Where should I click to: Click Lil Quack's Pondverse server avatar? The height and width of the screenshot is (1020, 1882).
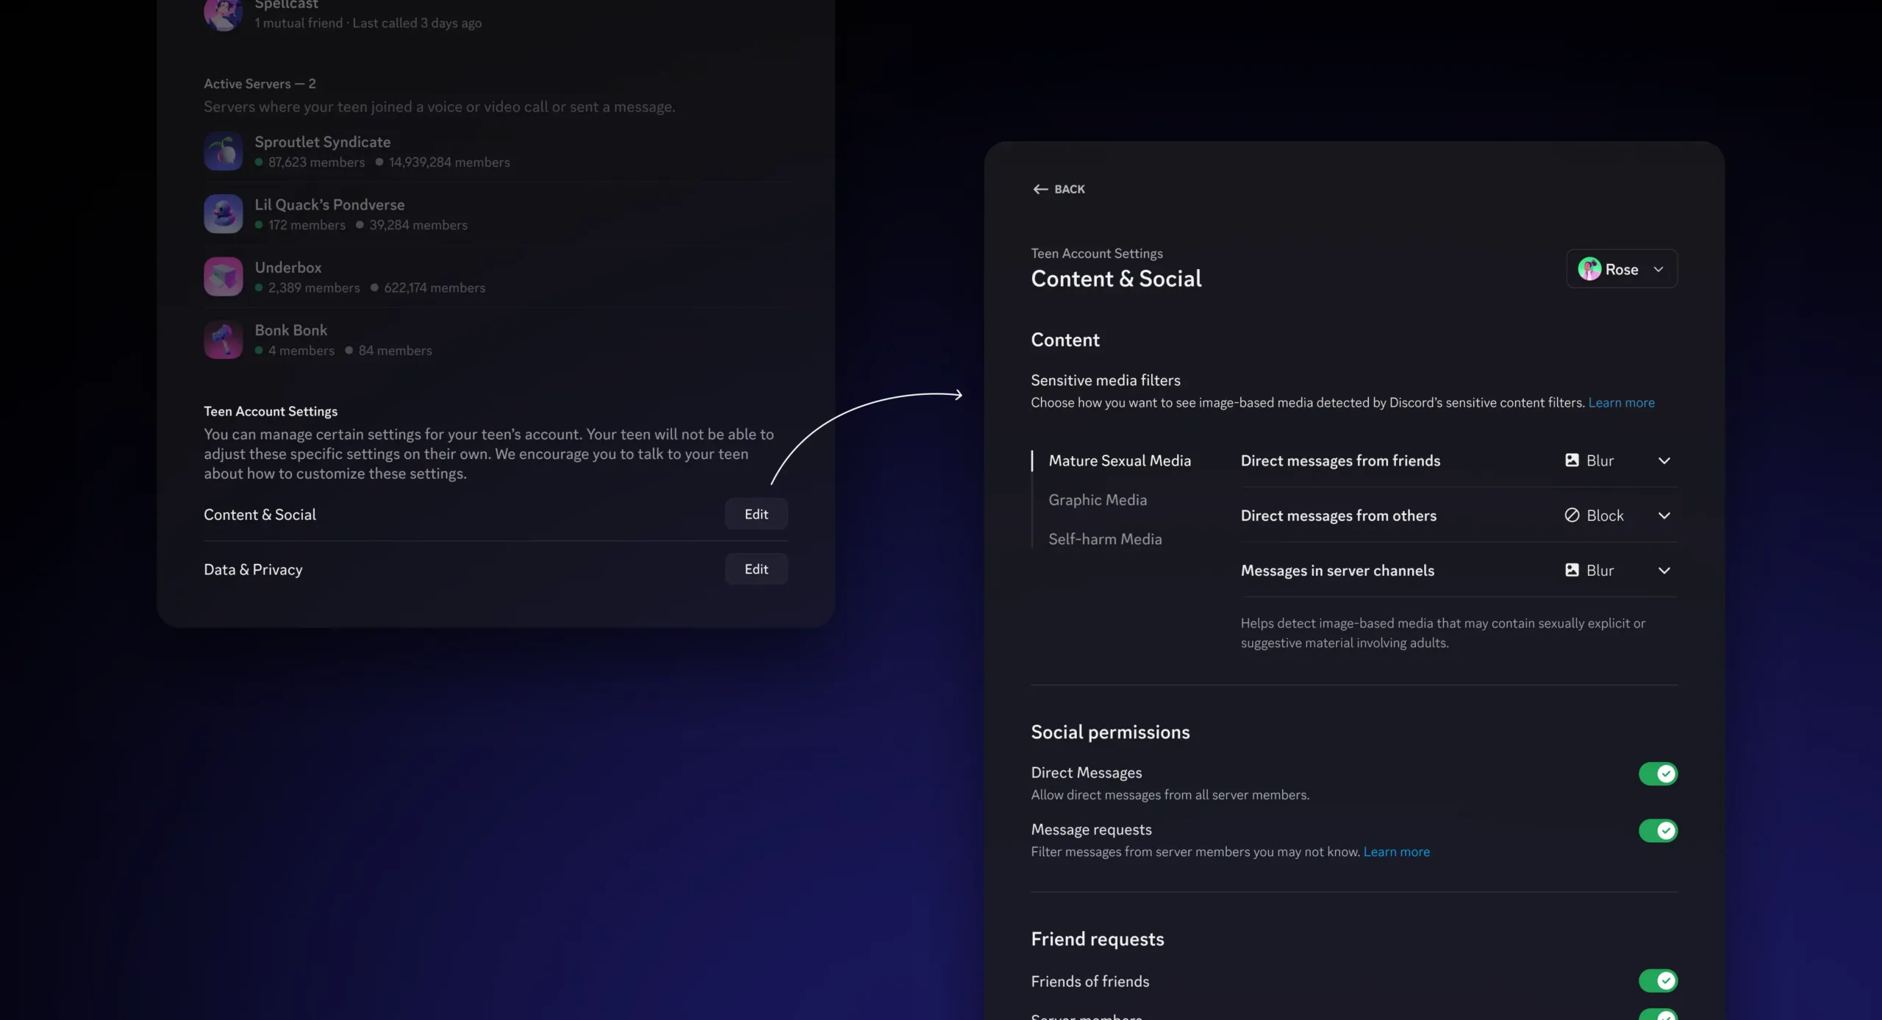tap(223, 213)
